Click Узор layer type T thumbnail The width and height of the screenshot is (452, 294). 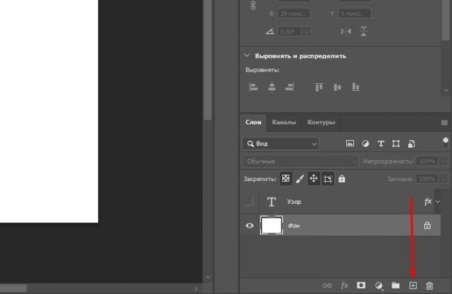pyautogui.click(x=271, y=202)
